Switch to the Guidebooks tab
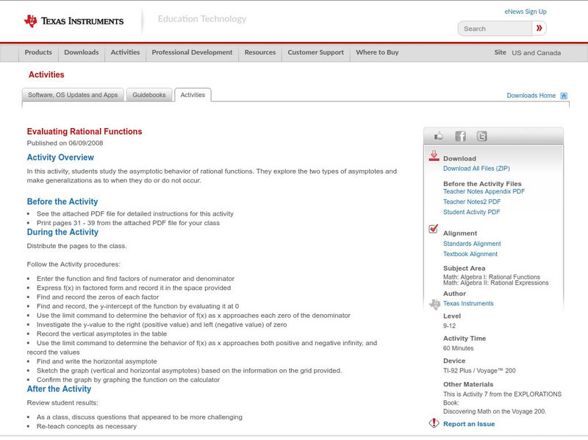 tap(149, 95)
